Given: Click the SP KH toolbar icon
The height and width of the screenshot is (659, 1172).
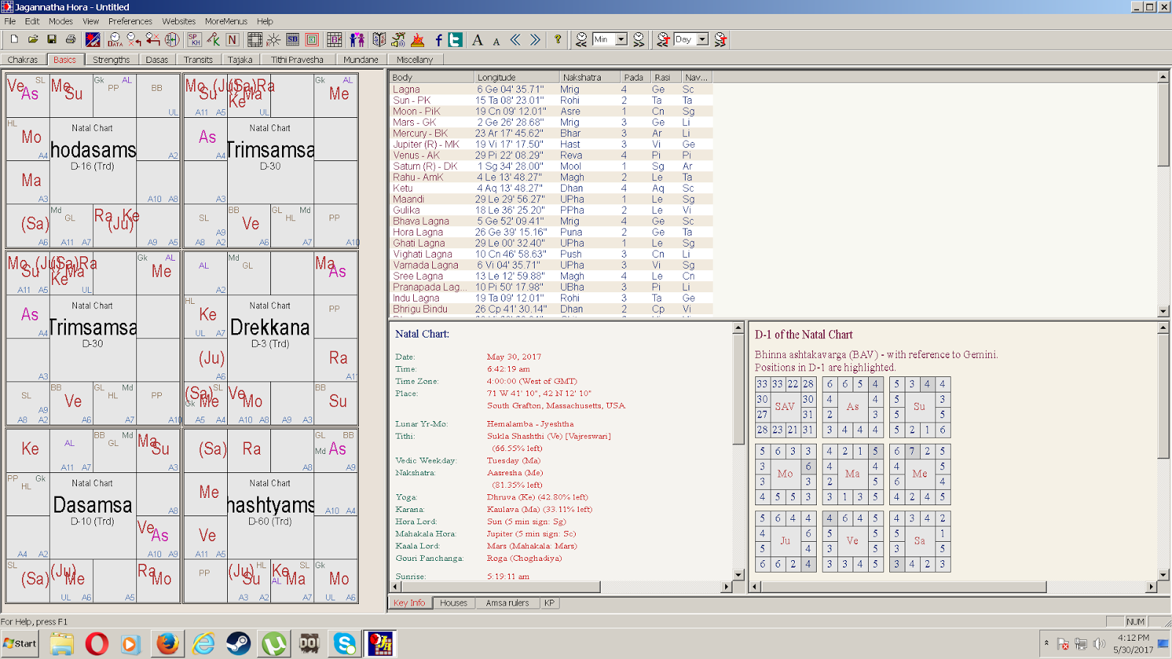Looking at the screenshot, I should click(194, 40).
